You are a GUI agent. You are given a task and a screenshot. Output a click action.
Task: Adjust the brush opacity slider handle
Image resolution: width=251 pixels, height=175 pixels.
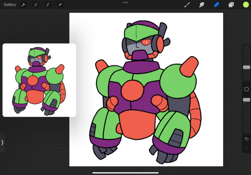click(x=246, y=100)
